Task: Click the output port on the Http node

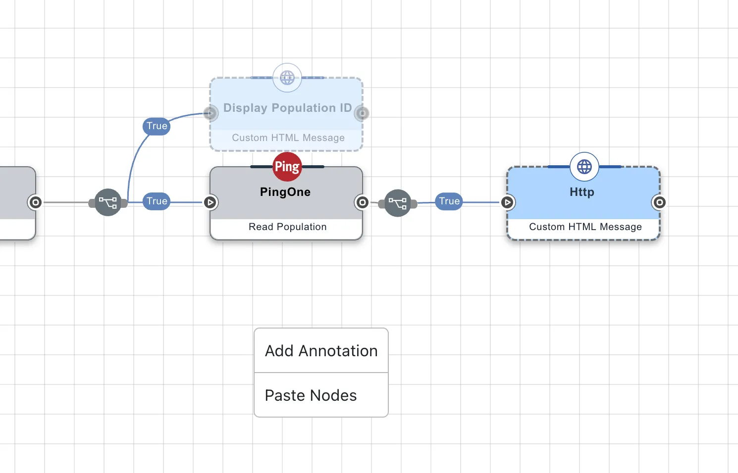Action: pos(660,202)
